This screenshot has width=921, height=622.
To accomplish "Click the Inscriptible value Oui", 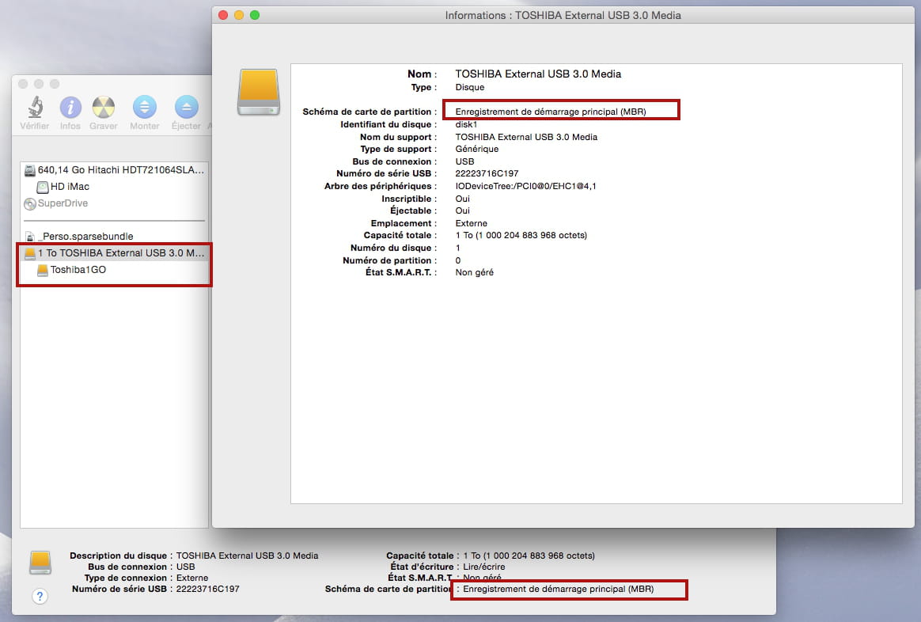I will coord(463,199).
